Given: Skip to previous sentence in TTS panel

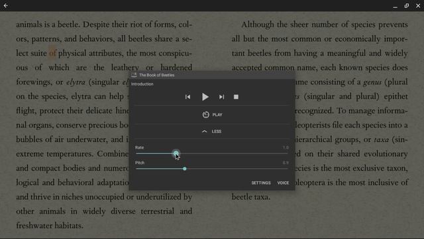Looking at the screenshot, I should tap(187, 97).
